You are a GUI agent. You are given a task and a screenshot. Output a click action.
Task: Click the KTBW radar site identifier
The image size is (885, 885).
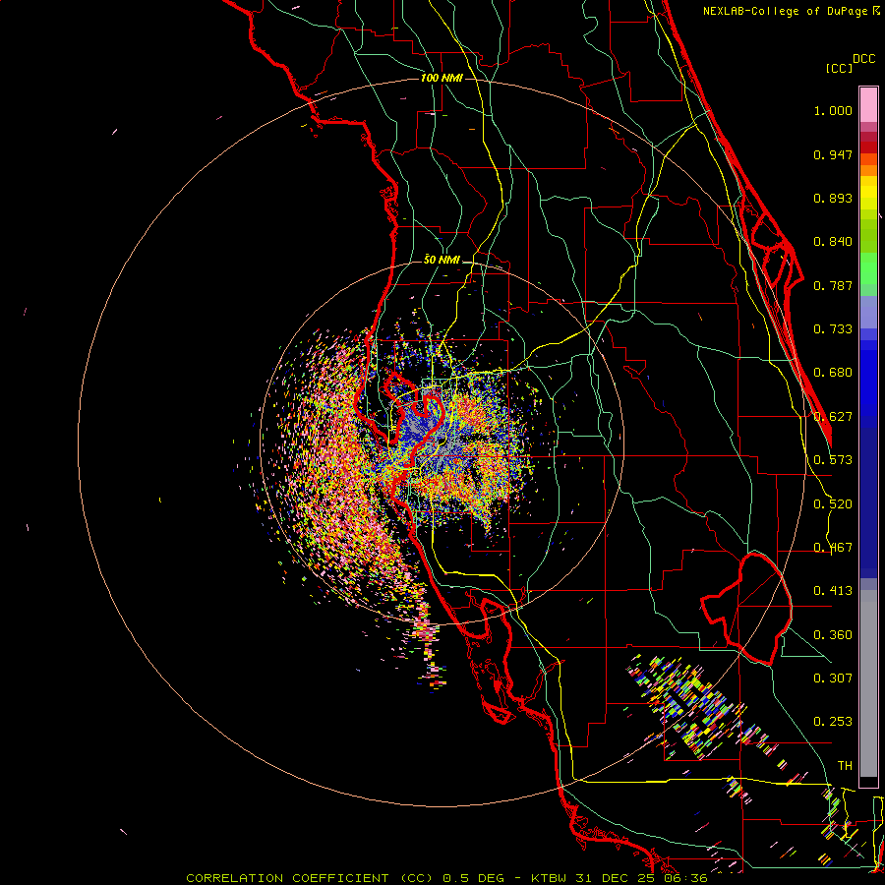coord(551,878)
